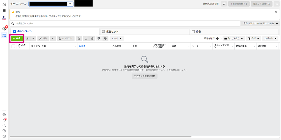Click the export icon in toolbar

(x=99, y=38)
